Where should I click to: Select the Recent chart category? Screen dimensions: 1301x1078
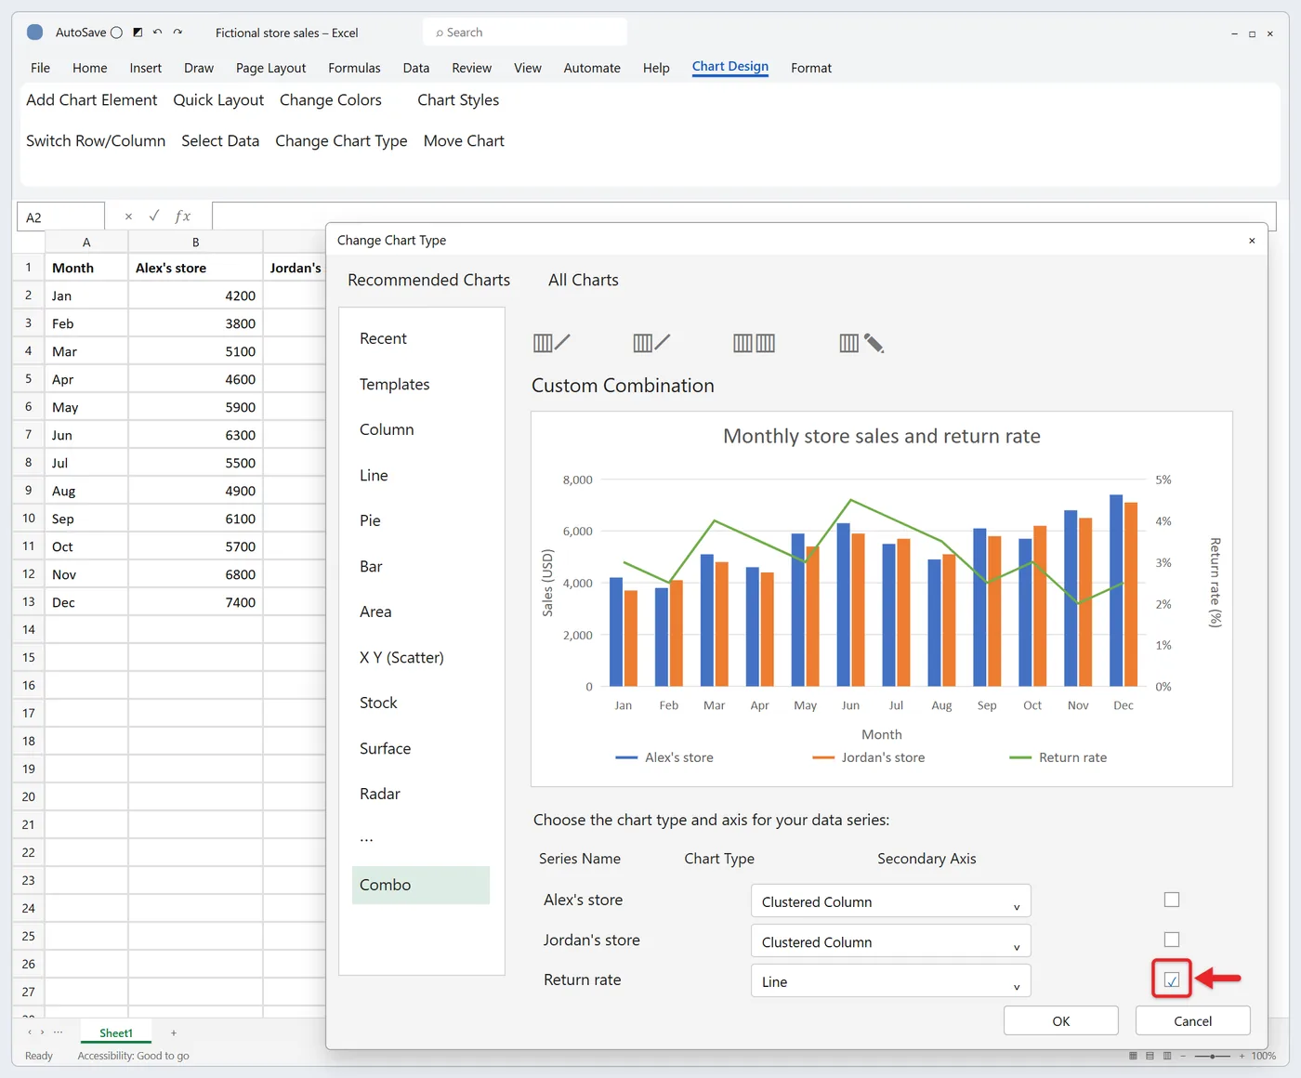pyautogui.click(x=383, y=338)
